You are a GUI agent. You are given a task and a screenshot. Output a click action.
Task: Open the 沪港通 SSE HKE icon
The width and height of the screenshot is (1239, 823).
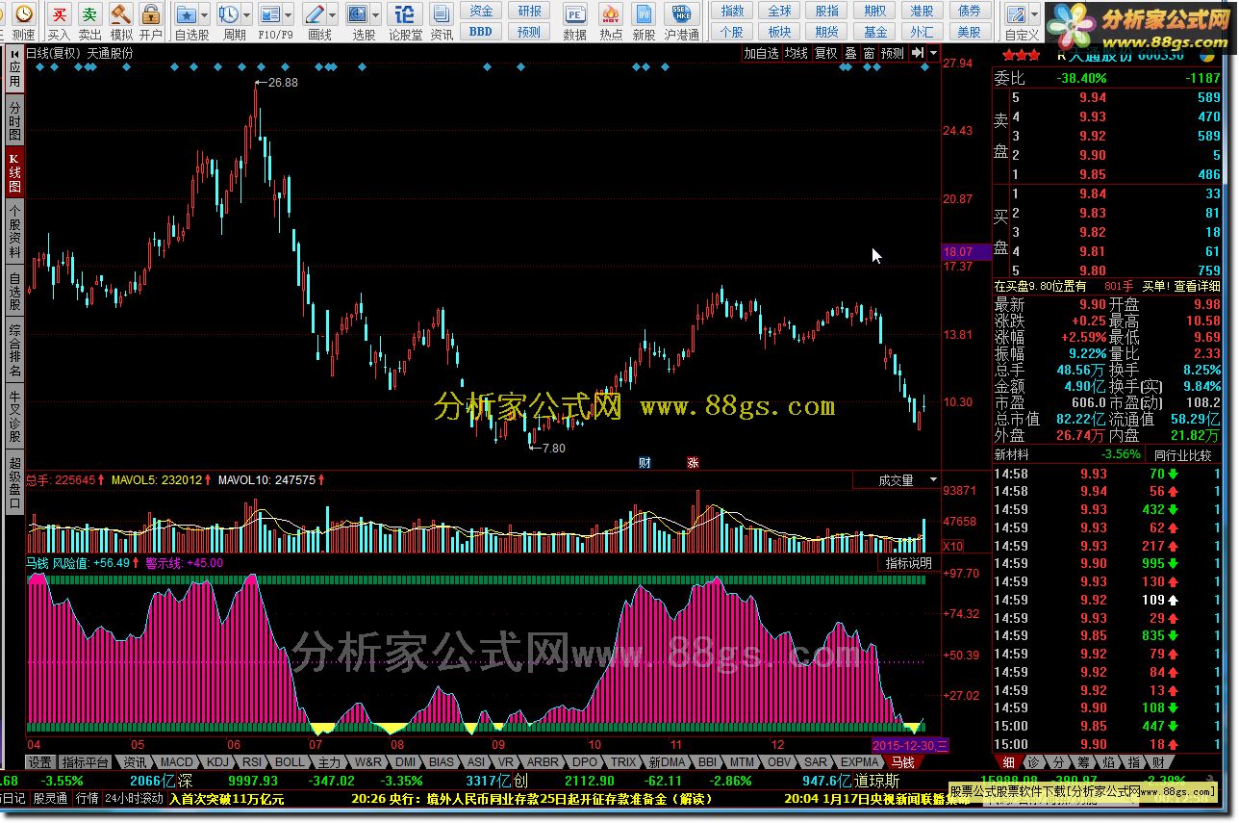pyautogui.click(x=681, y=14)
